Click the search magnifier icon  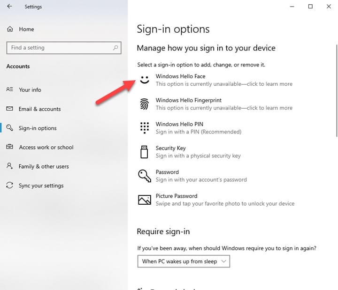click(115, 48)
